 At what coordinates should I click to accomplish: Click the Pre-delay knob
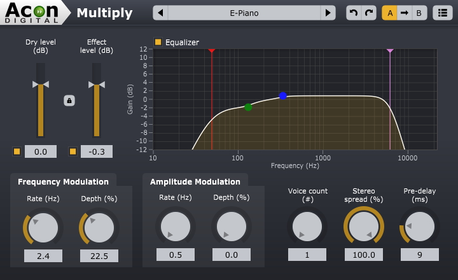tap(420, 227)
